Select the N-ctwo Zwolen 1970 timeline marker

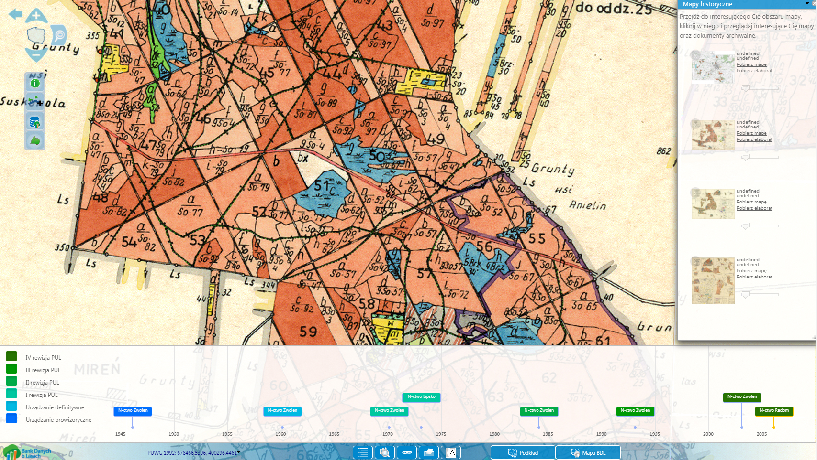(x=389, y=411)
